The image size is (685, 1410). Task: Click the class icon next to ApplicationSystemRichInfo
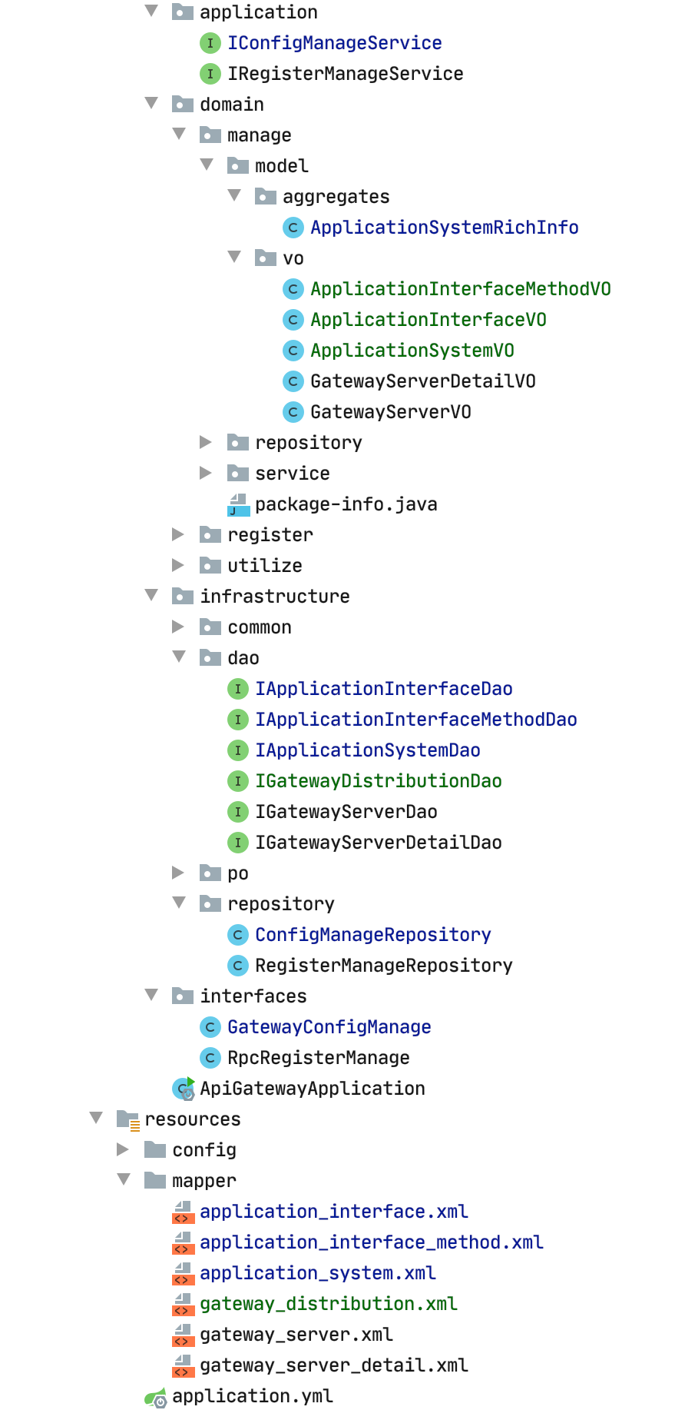(x=293, y=228)
